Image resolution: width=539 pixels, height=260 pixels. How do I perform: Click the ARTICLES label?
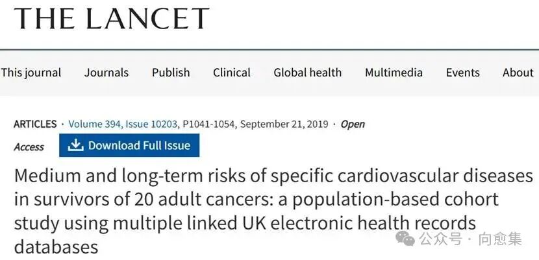[35, 124]
